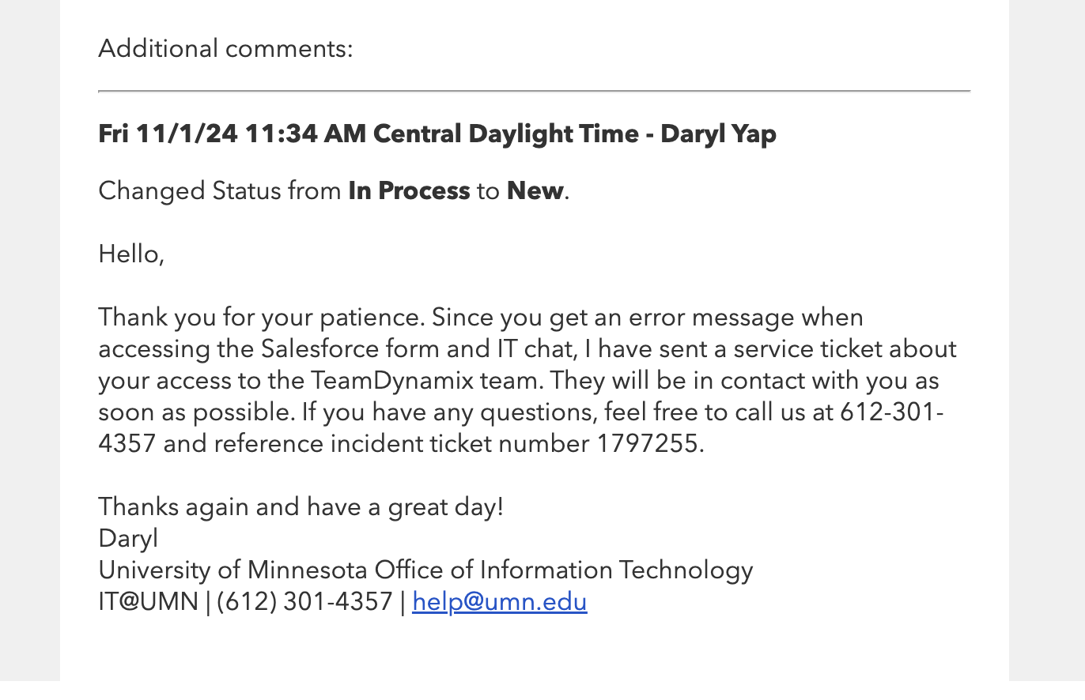Click the word "Salesforce" in message

click(319, 349)
